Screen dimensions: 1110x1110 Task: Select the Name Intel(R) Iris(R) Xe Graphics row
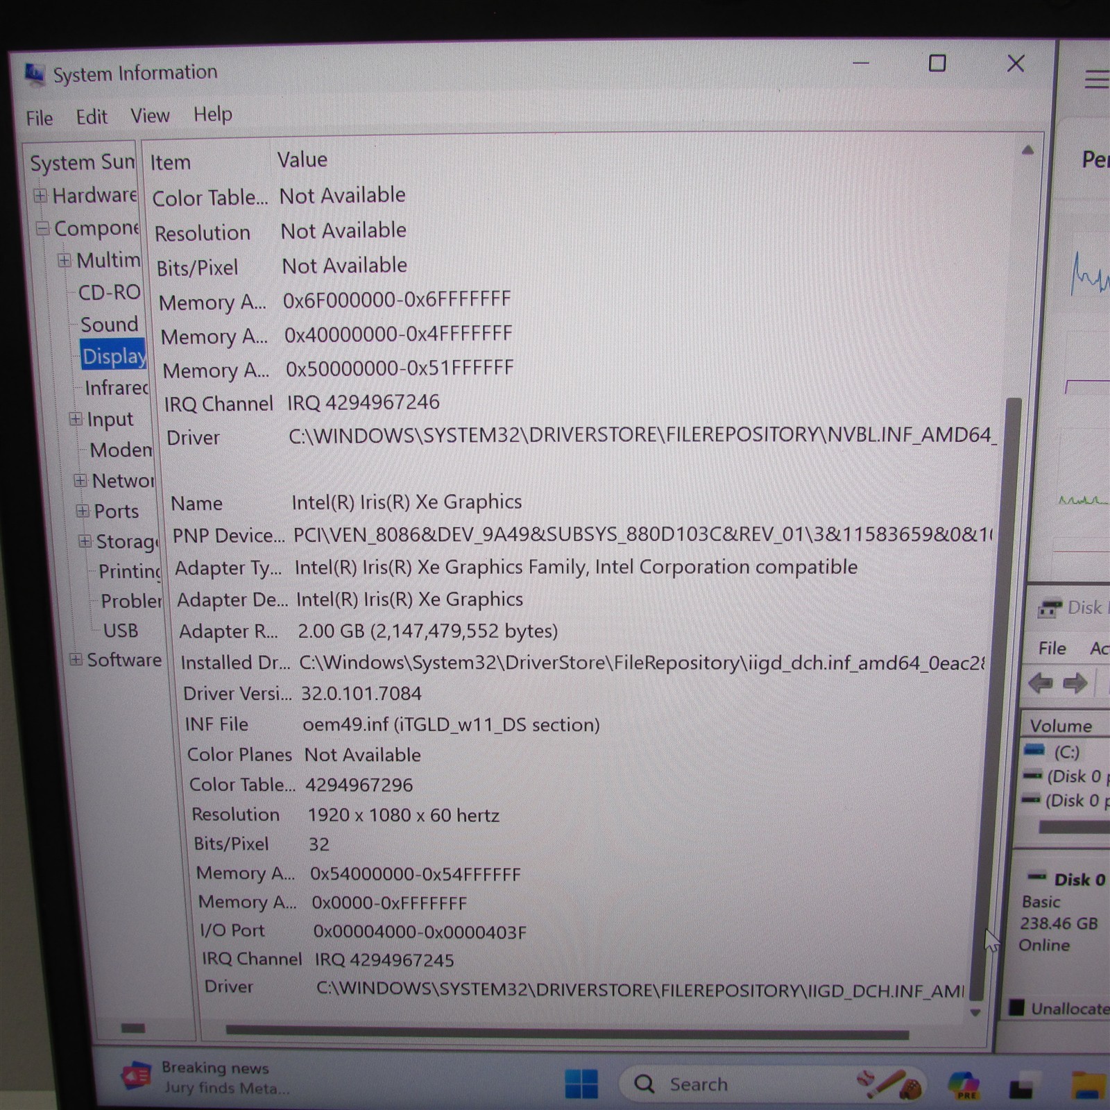346,502
